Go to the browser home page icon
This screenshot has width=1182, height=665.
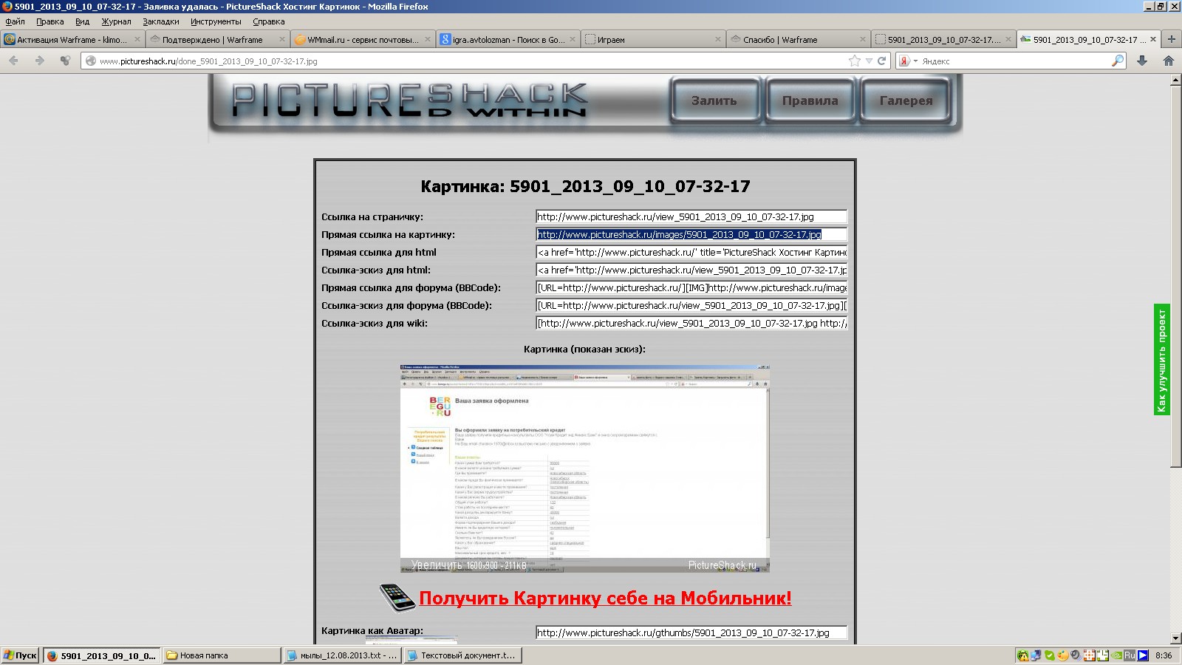pos(1168,61)
